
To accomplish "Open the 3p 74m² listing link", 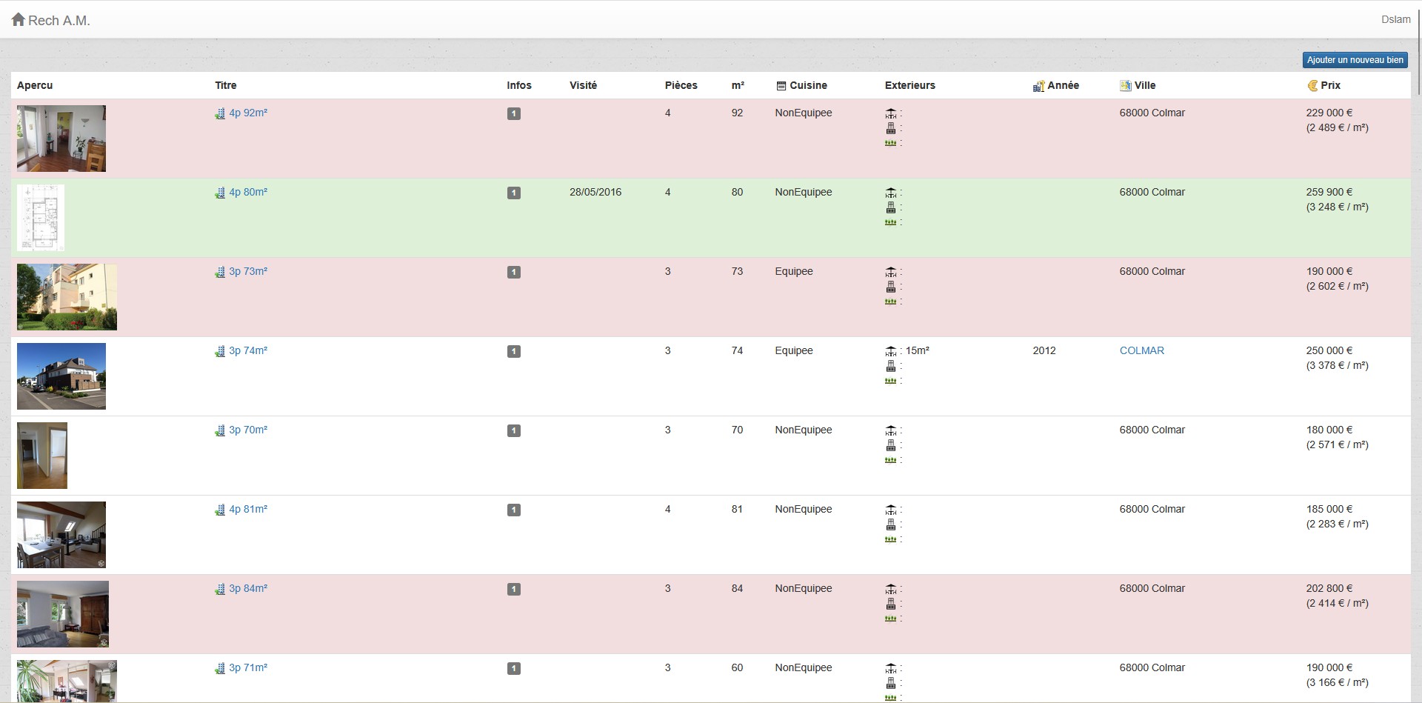I will pyautogui.click(x=248, y=350).
